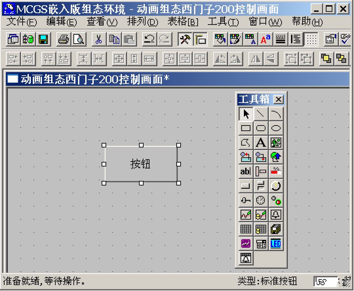Select the bitmap picture tool
This screenshot has width=354, height=291.
click(x=276, y=143)
